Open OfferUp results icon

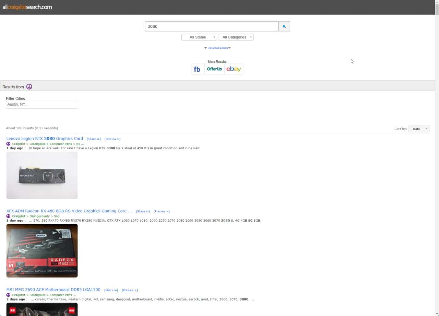pyautogui.click(x=214, y=69)
